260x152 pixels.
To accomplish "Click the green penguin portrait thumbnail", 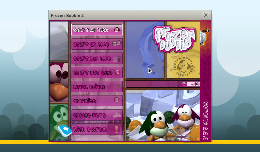I will tap(59, 122).
